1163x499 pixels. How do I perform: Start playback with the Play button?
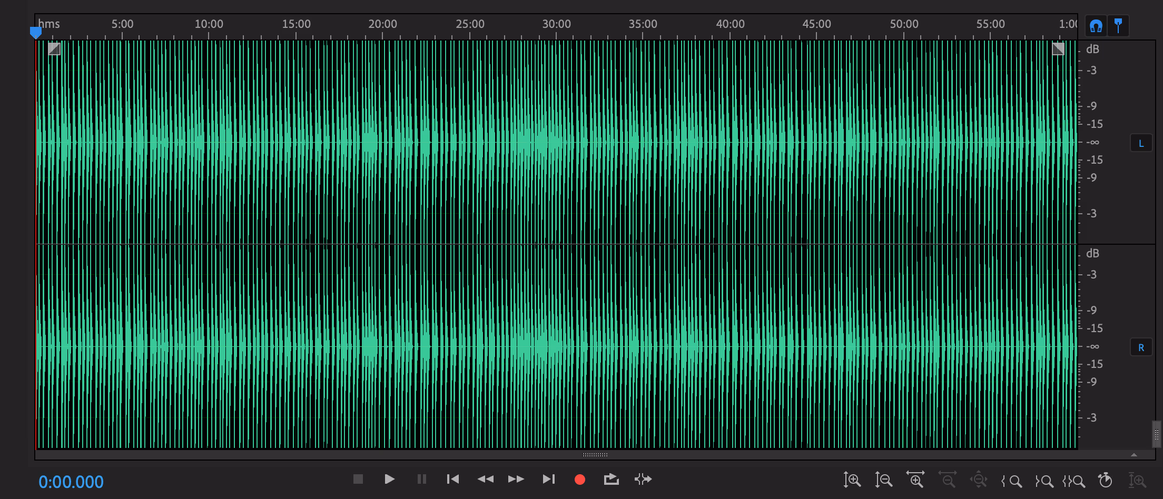[x=389, y=479]
